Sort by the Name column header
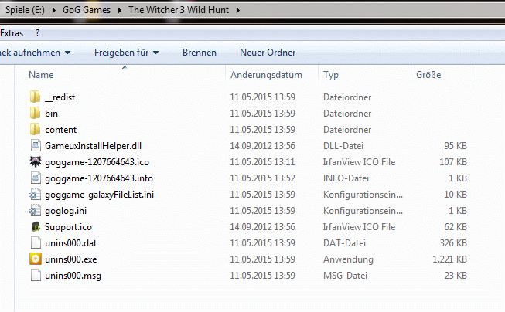 click(x=41, y=75)
